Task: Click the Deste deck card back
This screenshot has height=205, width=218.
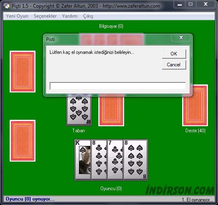Action: click(195, 105)
